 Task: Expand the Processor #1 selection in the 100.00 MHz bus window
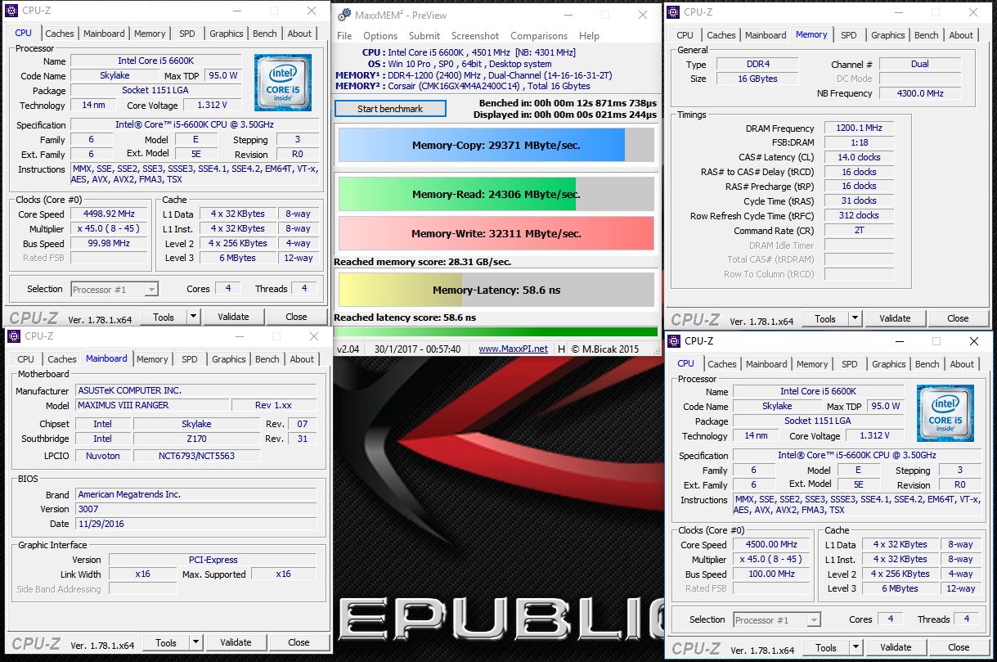tap(814, 619)
